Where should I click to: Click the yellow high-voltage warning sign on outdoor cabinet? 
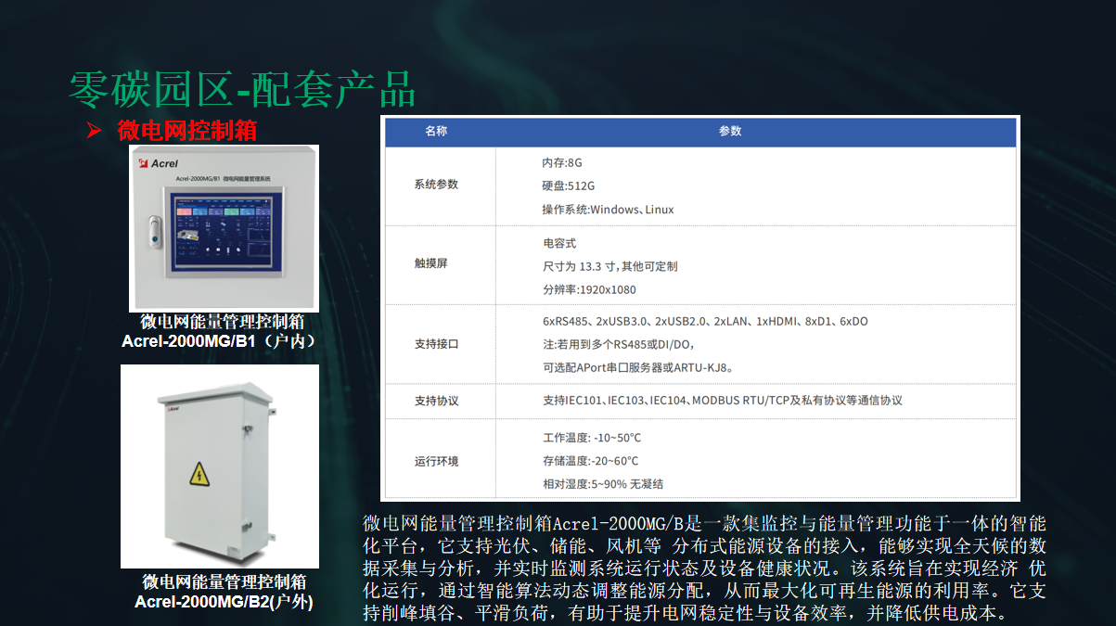coord(199,476)
